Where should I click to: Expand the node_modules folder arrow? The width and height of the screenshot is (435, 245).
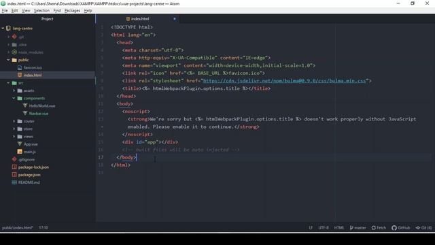coord(8,52)
